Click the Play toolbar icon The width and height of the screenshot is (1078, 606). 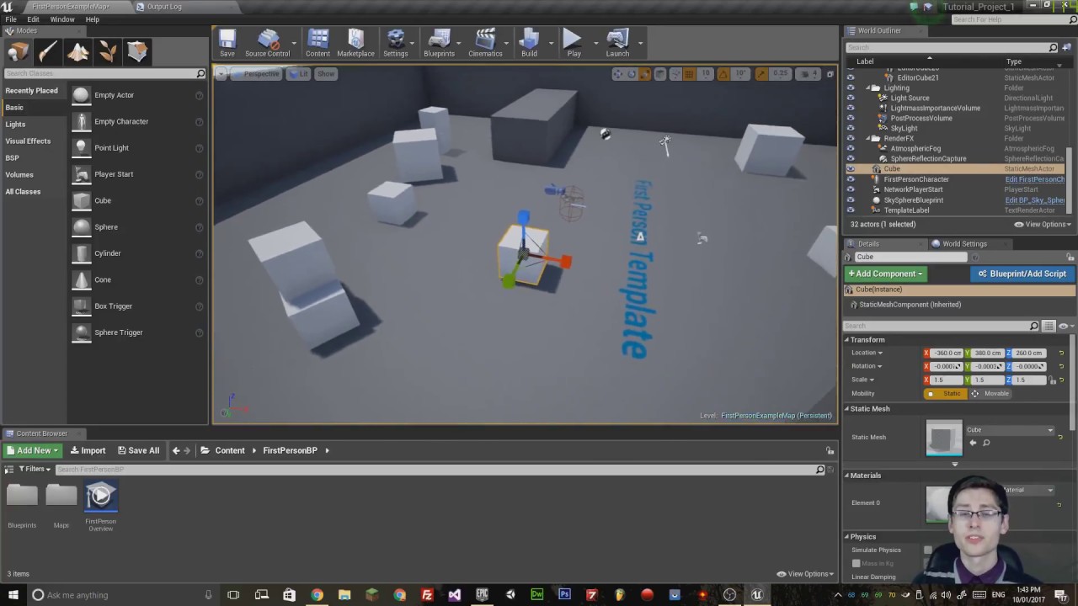(574, 43)
